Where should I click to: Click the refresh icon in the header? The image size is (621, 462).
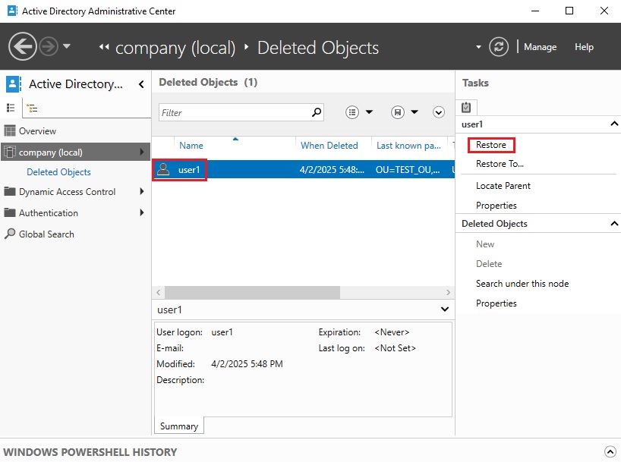pos(499,47)
